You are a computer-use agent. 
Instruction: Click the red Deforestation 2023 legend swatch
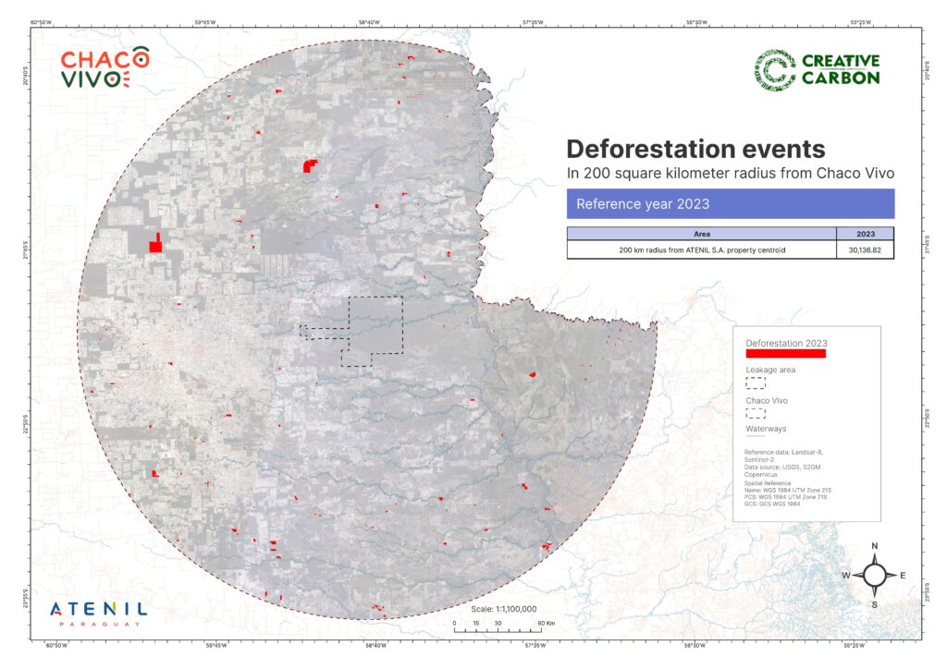point(785,353)
